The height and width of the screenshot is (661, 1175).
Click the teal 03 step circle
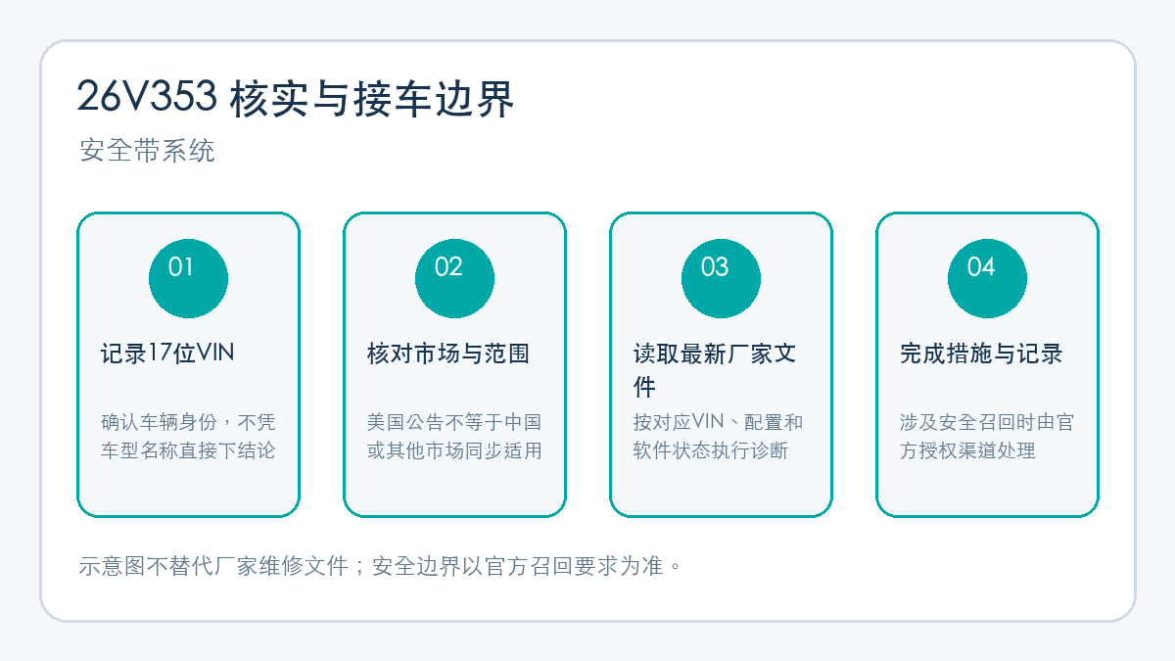[x=721, y=278]
